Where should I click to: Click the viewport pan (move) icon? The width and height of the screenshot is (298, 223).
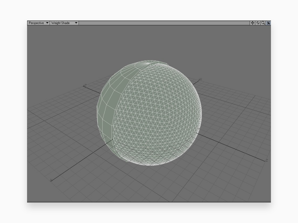[252, 23]
